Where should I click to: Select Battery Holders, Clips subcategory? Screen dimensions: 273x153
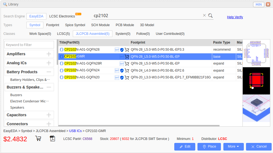point(30,79)
